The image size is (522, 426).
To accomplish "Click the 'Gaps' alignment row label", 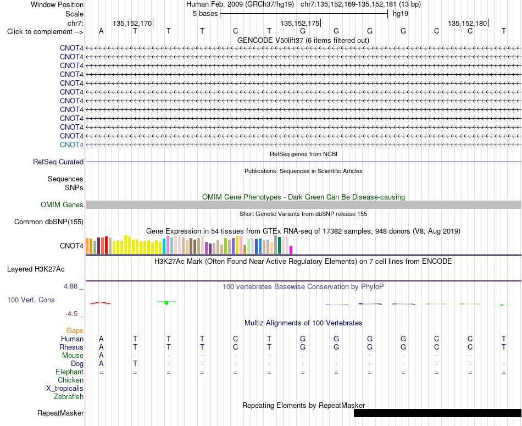I will click(75, 330).
